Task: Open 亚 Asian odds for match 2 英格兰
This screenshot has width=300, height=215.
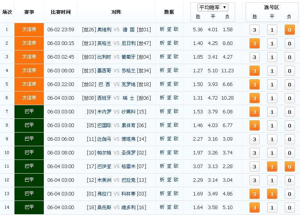Action: click(x=169, y=43)
